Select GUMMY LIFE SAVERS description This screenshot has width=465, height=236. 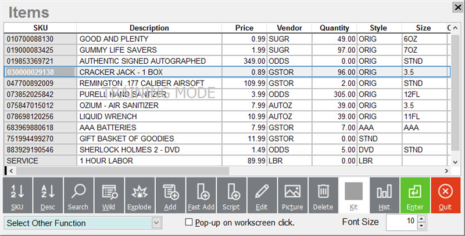coord(149,50)
